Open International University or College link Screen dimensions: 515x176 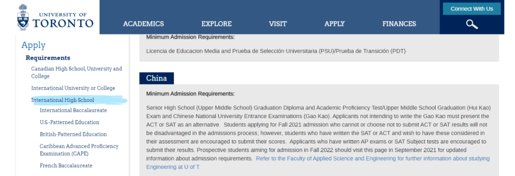coord(73,88)
